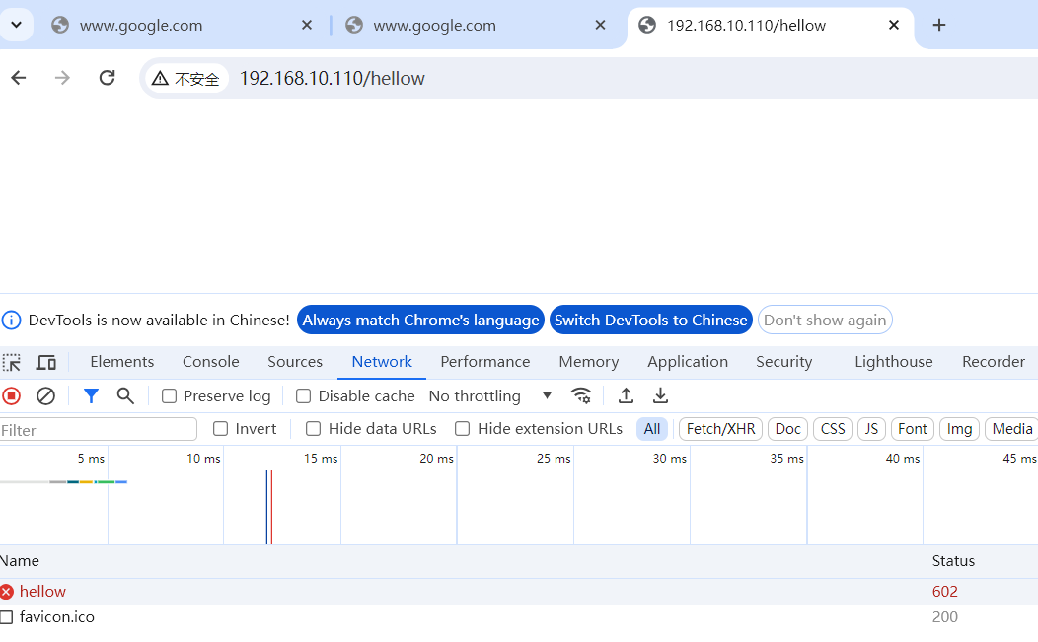Click the import HAR file upload icon
Image resolution: width=1038 pixels, height=642 pixels.
tap(626, 395)
